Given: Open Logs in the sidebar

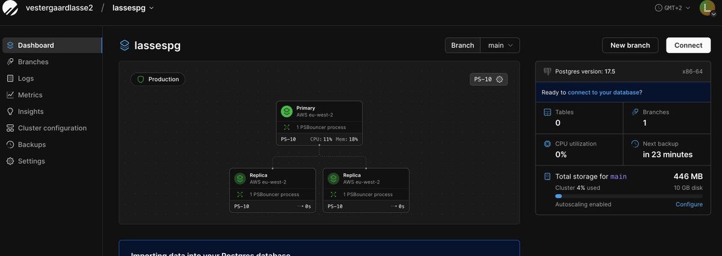Looking at the screenshot, I should 51,78.
